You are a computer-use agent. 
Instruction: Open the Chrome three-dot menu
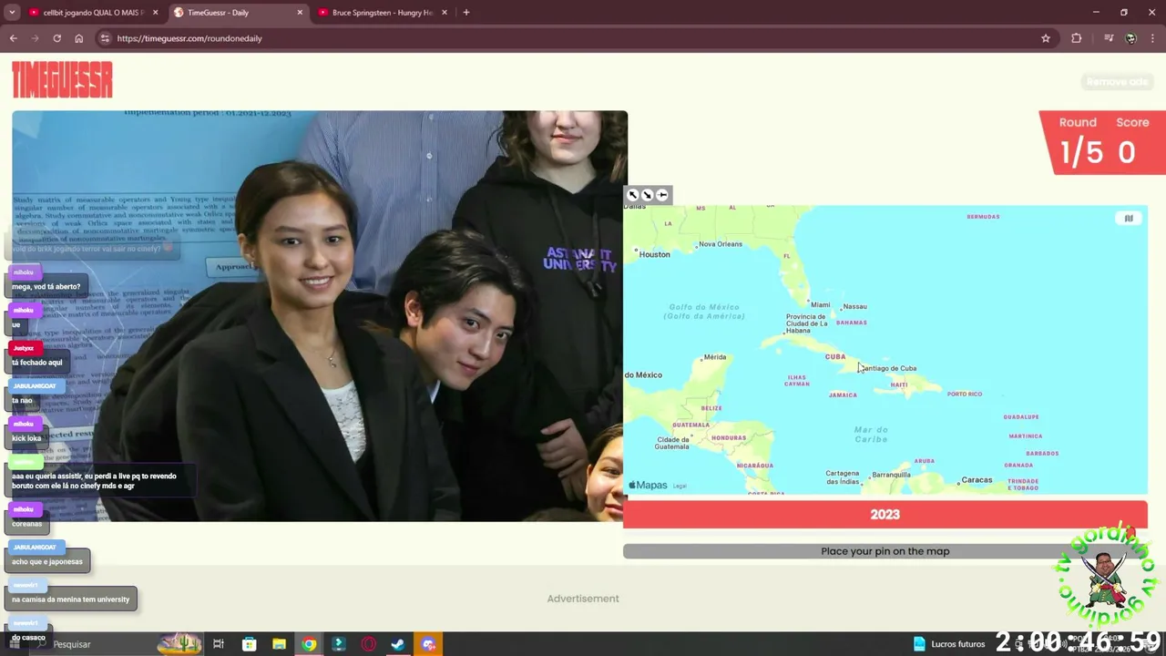click(x=1153, y=38)
